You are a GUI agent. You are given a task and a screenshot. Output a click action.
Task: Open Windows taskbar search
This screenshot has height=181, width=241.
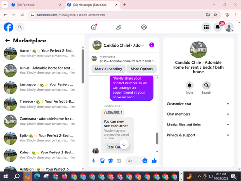coord(17,177)
